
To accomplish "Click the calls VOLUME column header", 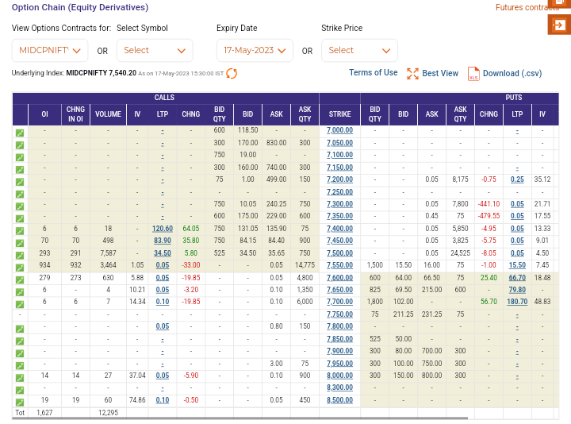I will point(108,114).
